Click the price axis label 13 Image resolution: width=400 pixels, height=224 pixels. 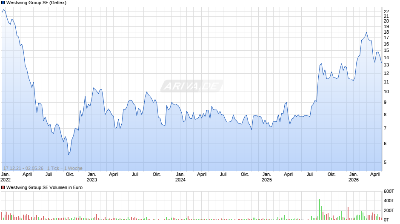(386, 65)
